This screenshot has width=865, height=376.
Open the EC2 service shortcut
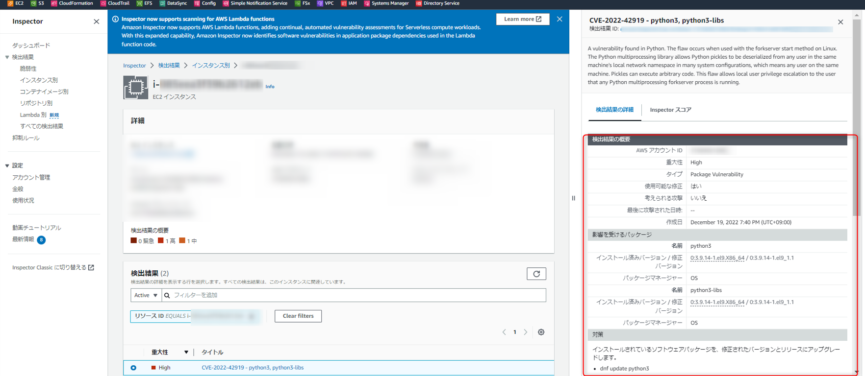click(x=15, y=3)
